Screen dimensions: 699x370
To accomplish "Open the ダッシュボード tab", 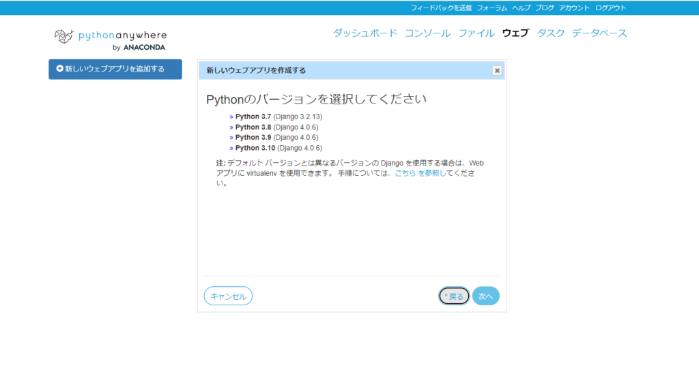I will 365,33.
